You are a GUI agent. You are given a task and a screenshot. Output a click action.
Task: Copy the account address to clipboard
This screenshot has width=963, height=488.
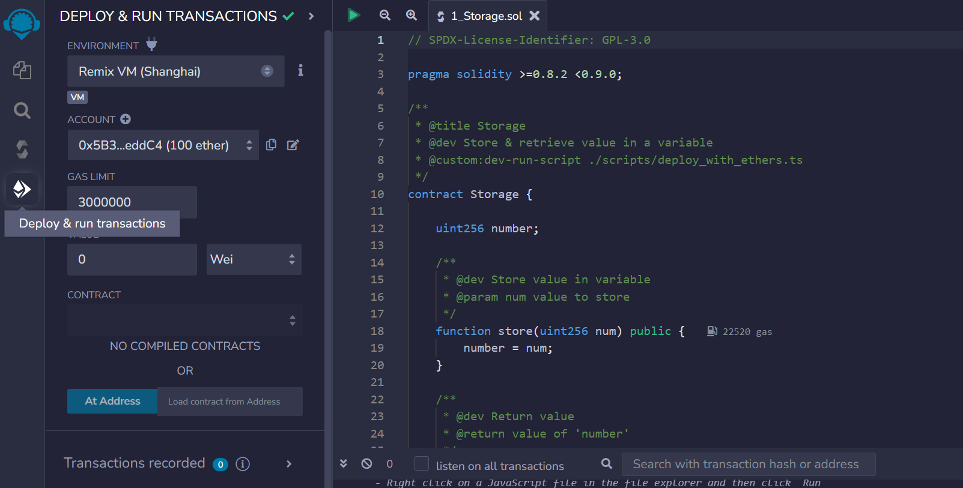click(x=272, y=145)
